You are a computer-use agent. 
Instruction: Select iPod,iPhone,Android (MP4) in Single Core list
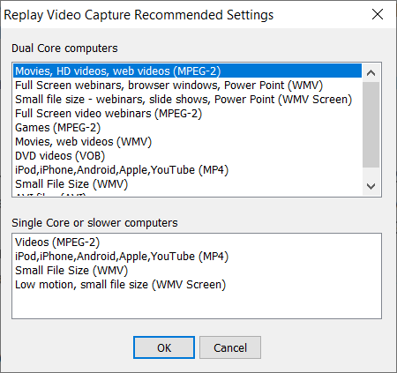(x=197, y=257)
